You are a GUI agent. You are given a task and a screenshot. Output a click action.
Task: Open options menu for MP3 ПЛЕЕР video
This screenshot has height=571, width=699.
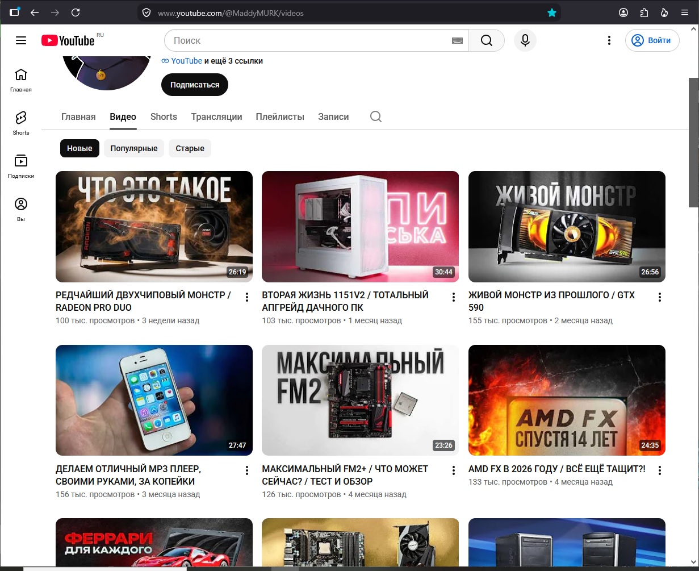pos(247,470)
